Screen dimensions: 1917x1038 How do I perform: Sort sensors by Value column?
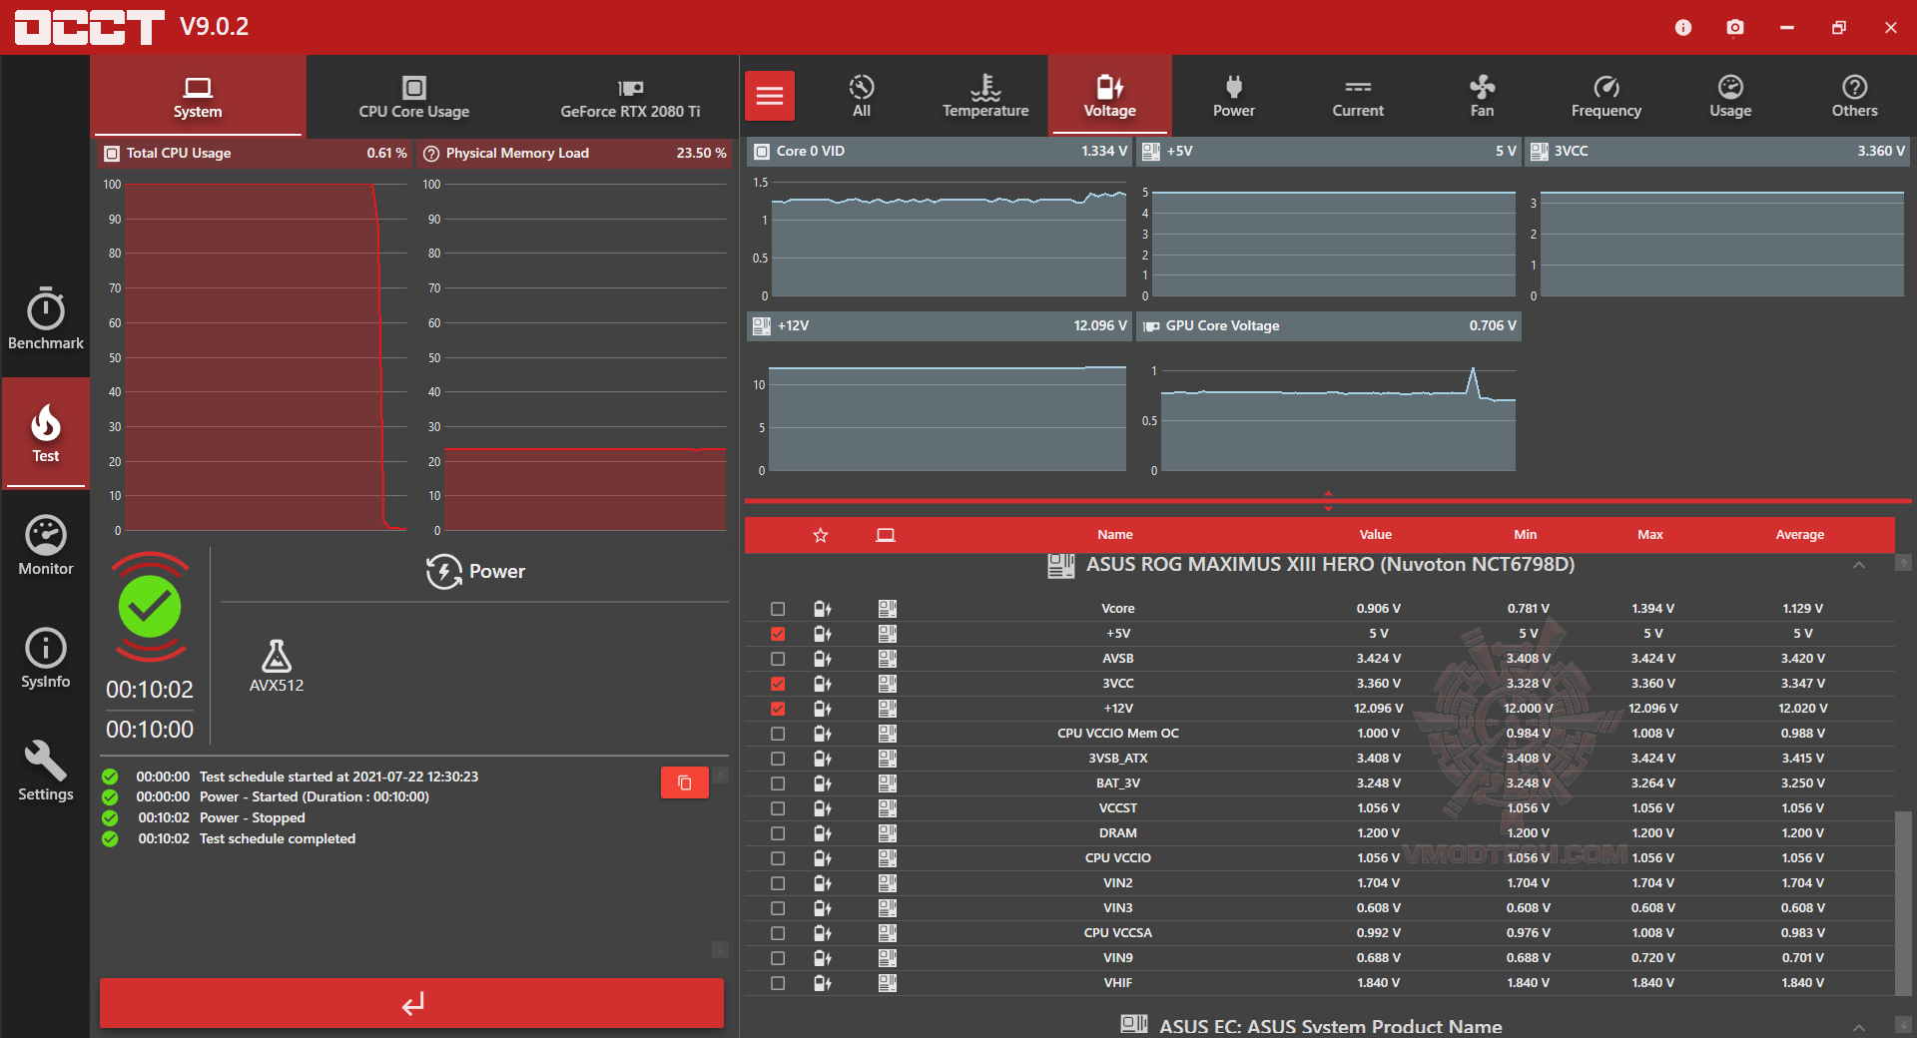click(x=1376, y=535)
